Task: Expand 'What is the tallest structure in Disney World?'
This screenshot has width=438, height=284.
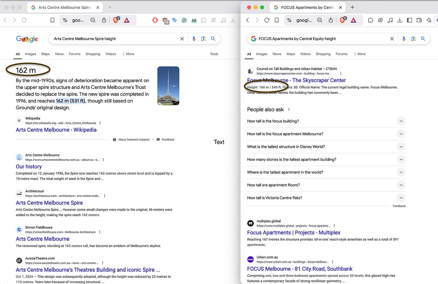Action: 326,147
